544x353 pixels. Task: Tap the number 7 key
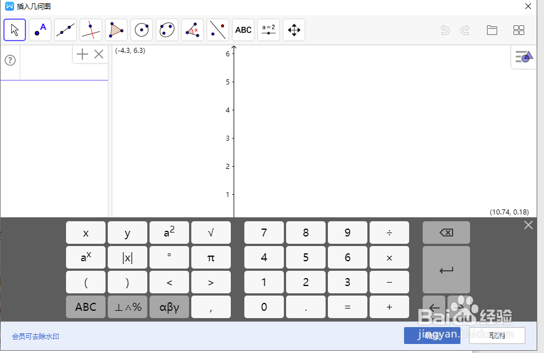pos(264,233)
